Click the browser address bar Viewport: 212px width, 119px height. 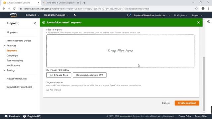point(107,9)
